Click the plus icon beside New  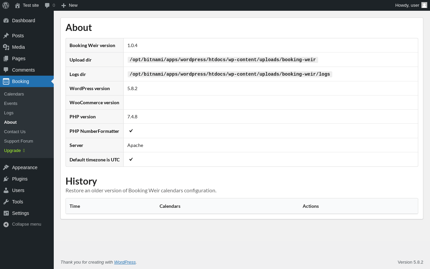pyautogui.click(x=63, y=5)
